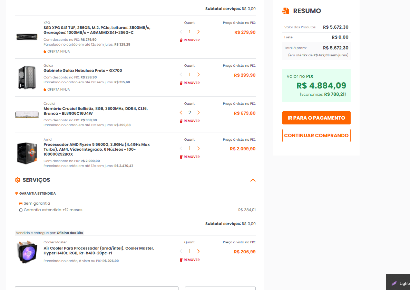Increase quantity of Processador AMD Ryzen 5 5600G

[x=198, y=149]
